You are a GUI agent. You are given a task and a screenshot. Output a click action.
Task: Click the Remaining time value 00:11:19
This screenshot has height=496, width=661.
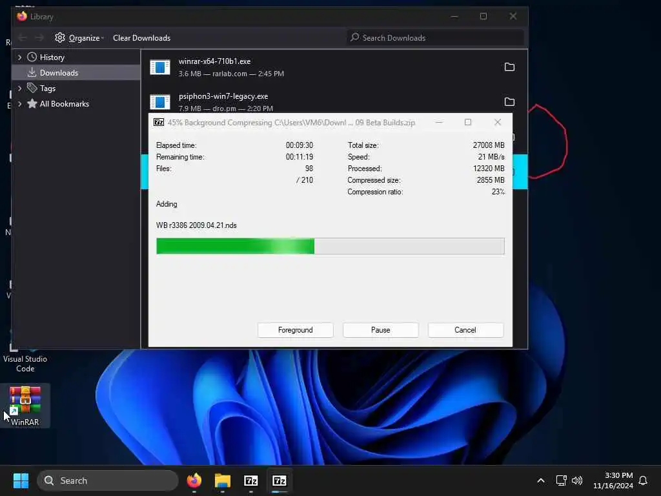pyautogui.click(x=300, y=156)
